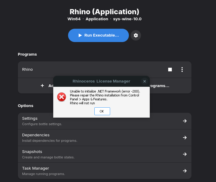Click the arrow on the Dependencies row
The height and width of the screenshot is (182, 216).
point(185,138)
